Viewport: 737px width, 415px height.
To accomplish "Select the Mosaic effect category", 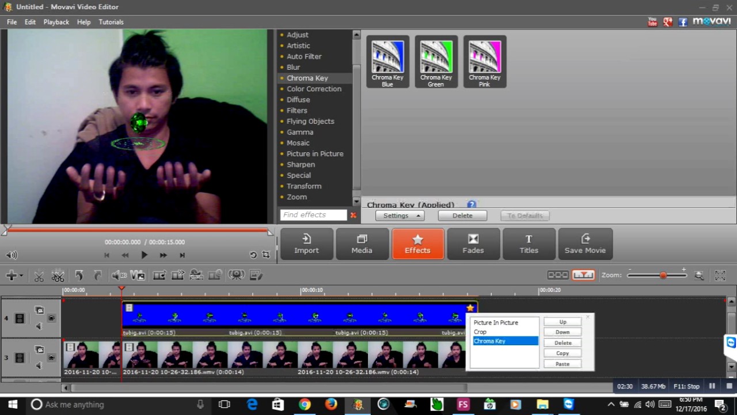I will click(298, 143).
